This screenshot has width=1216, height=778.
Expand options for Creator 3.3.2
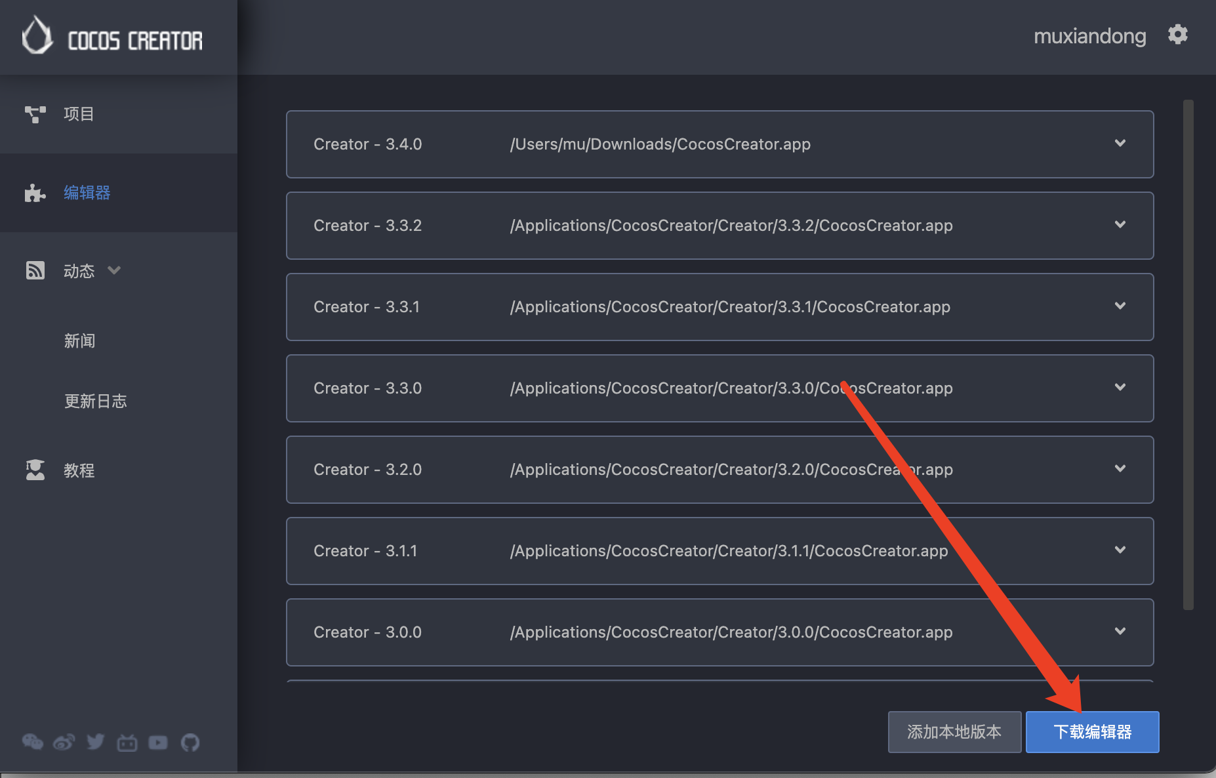1120,224
